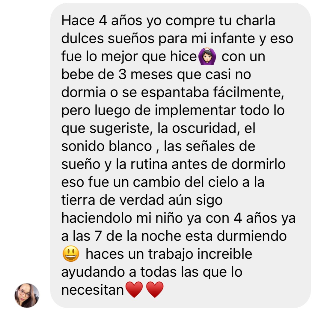Click the words 'dulces sueños'
Viewport: 324px width, 318px height.
108,39
